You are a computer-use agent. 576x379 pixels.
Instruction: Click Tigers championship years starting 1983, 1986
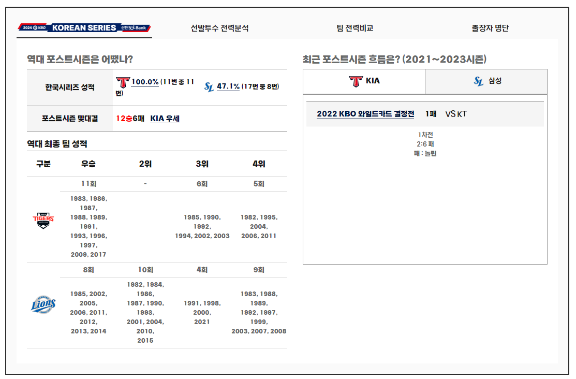point(88,226)
